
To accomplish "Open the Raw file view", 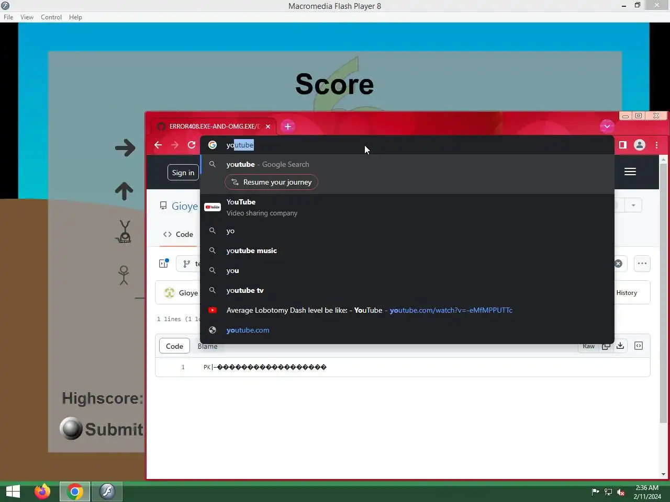I will [589, 346].
